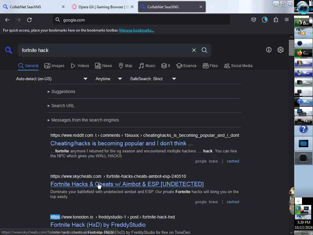
Task: Open the About info icon
Action: [269, 50]
